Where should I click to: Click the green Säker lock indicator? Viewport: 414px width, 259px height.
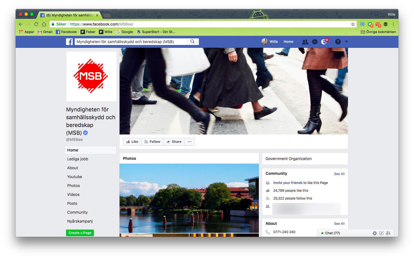pos(59,24)
